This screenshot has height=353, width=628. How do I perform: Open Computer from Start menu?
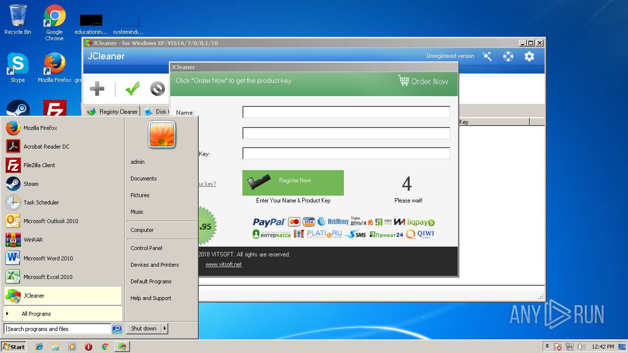pos(161,230)
